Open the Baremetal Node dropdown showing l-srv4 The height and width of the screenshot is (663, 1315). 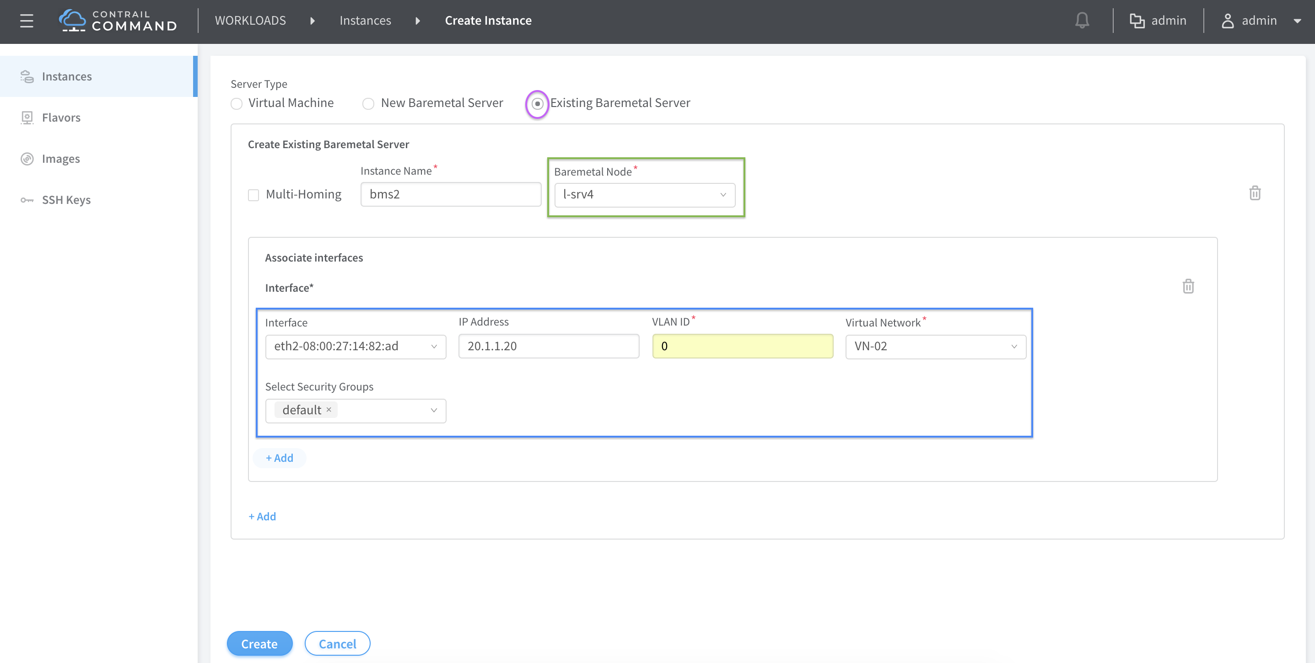point(645,195)
